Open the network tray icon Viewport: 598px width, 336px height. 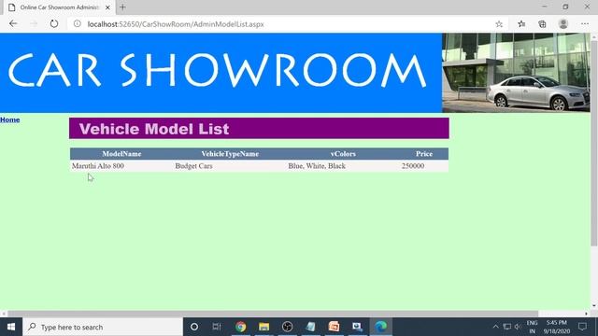506,327
